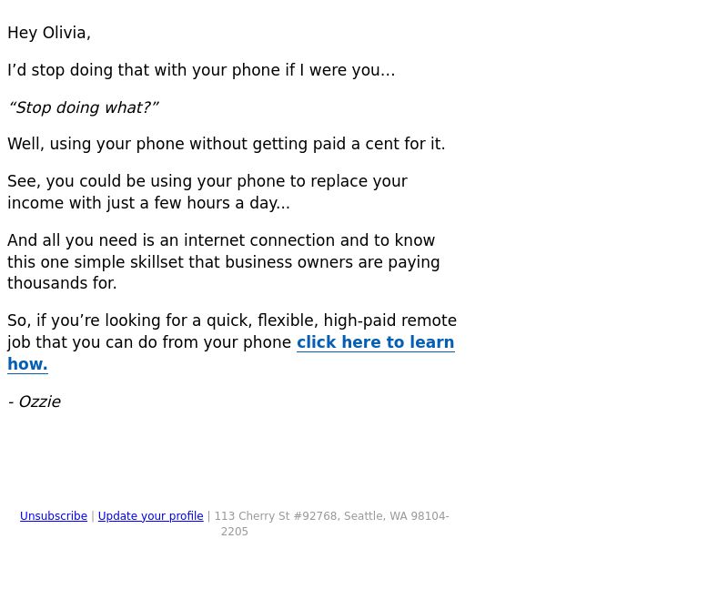Click the line beginning "See, you could be"
Image resolution: width=728 pixels, height=610 pixels.
pos(207,181)
